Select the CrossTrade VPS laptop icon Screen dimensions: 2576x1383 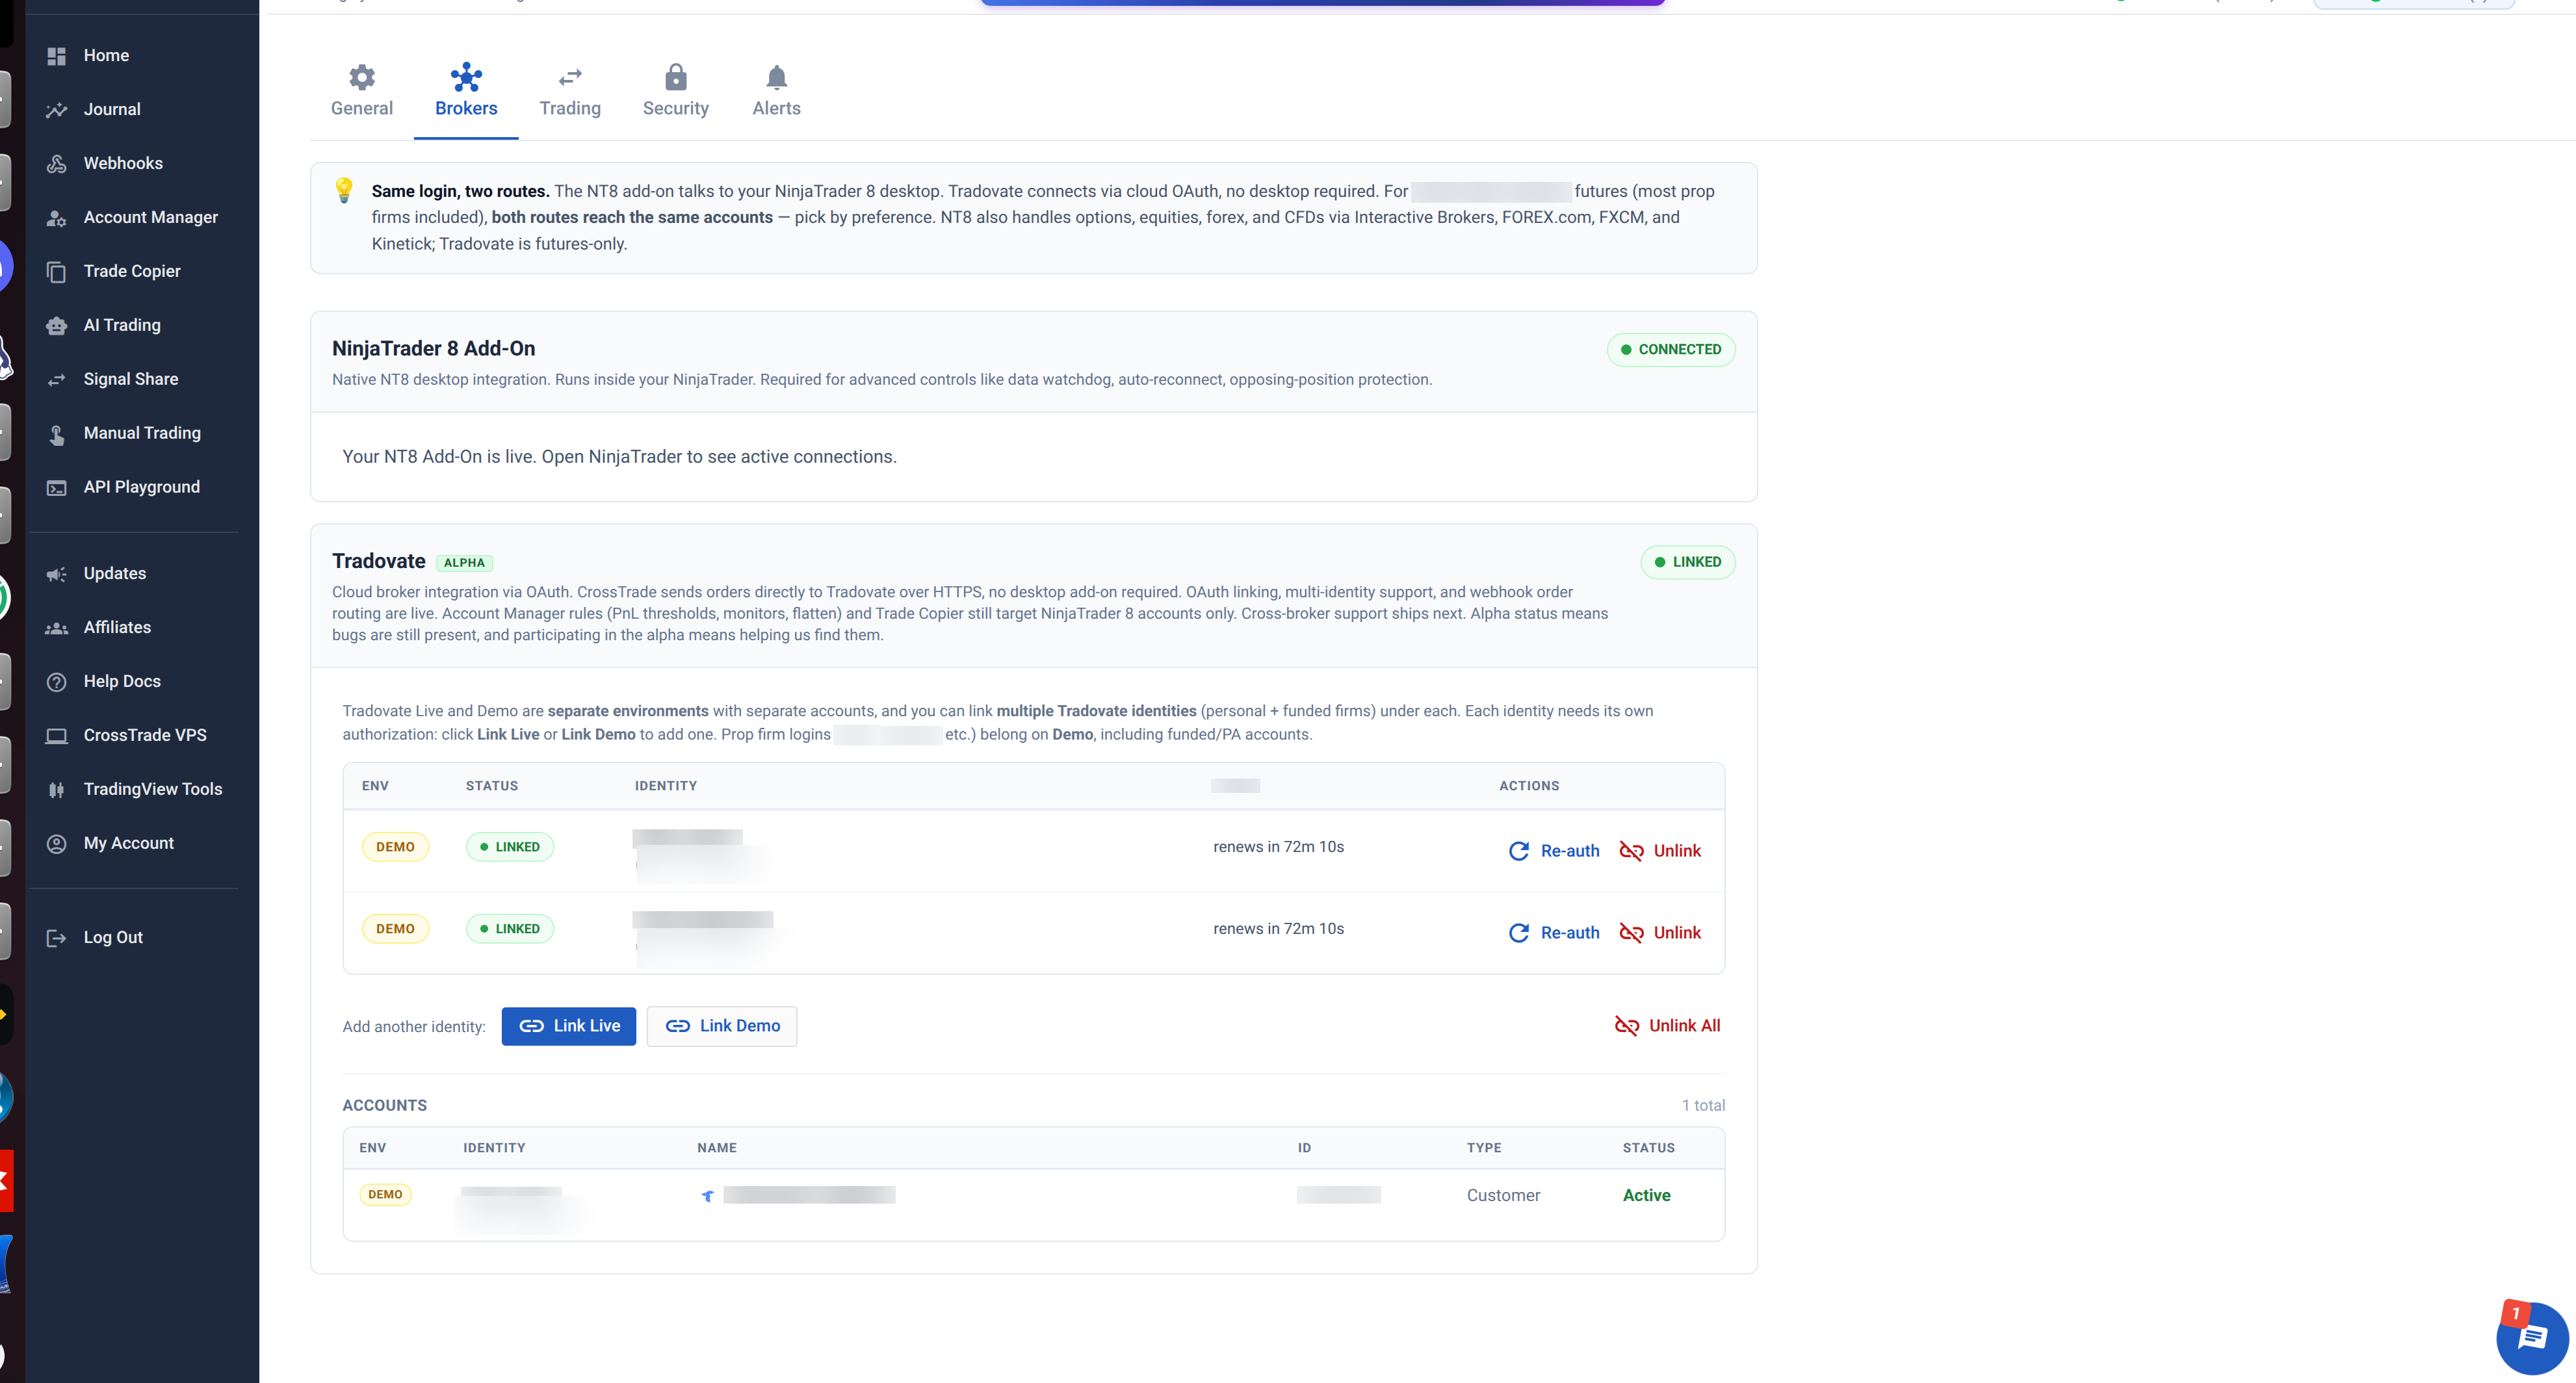(57, 736)
